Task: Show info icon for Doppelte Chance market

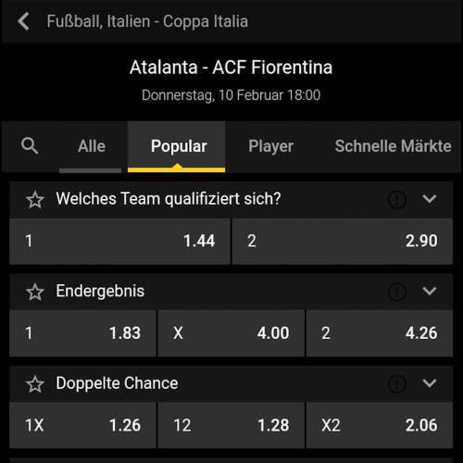Action: (x=396, y=383)
